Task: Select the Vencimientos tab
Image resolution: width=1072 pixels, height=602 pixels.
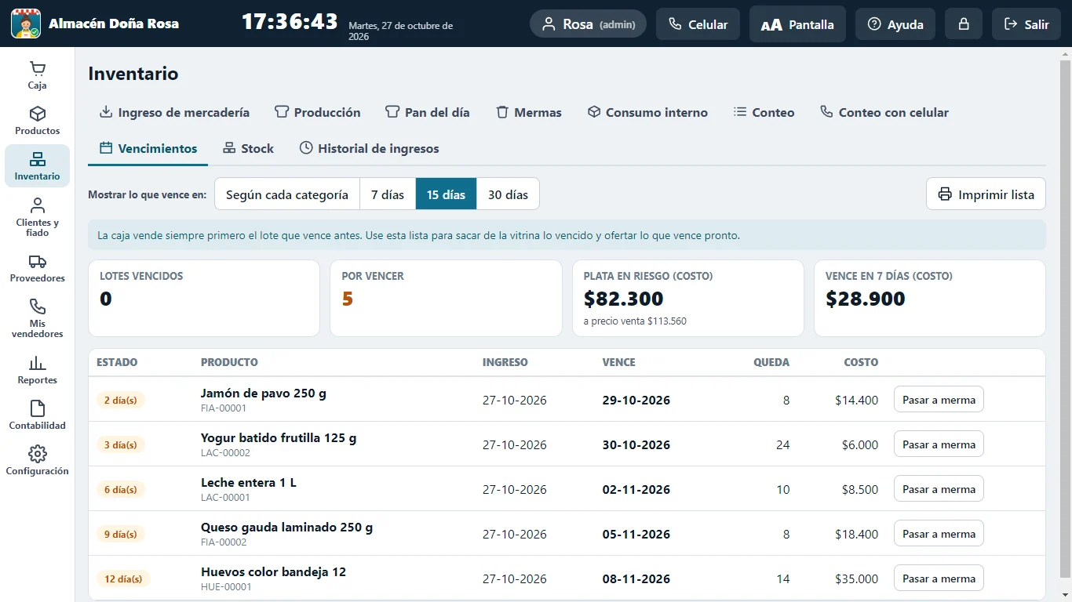Action: point(148,148)
